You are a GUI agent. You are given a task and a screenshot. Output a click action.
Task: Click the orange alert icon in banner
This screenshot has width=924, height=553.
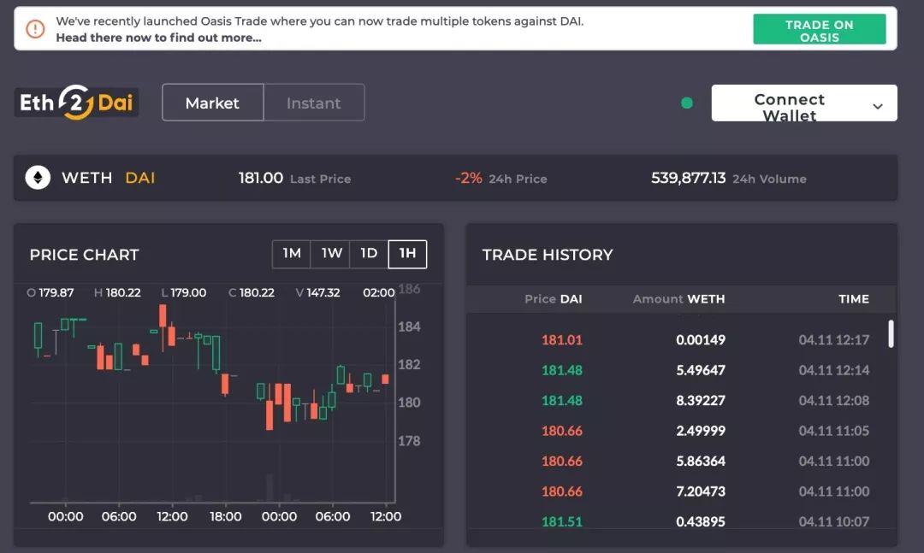[x=35, y=28]
